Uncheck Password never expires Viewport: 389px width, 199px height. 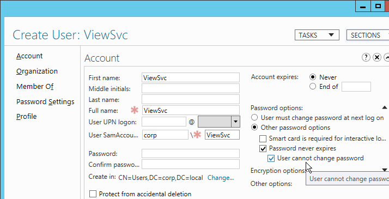[x=263, y=148]
